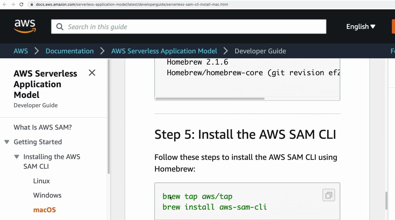This screenshot has width=395, height=220.
Task: Click the magnifier search icon
Action: (60, 27)
